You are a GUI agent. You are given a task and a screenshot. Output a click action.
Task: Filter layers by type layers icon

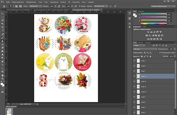(160, 46)
